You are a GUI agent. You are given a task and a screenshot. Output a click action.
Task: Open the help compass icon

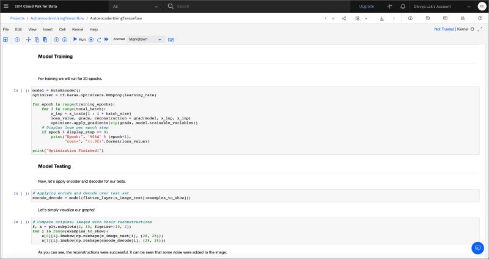pos(480,18)
